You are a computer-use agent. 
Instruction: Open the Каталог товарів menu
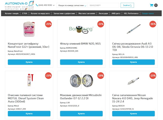pos(12,13)
